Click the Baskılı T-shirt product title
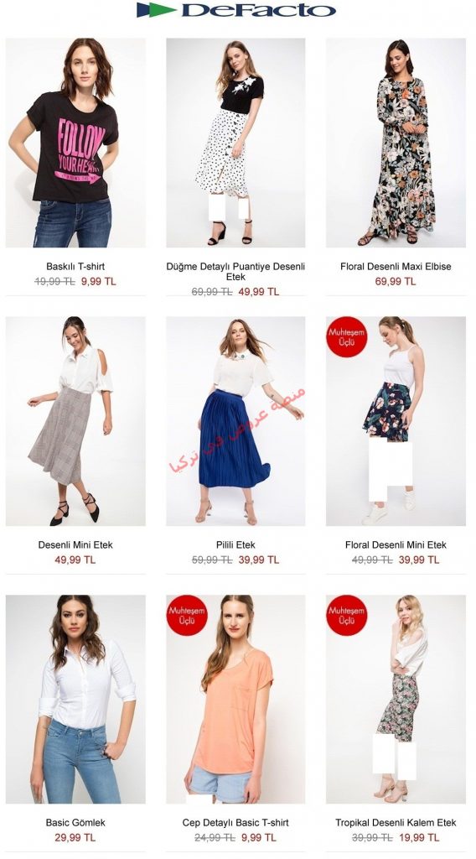 click(x=75, y=267)
